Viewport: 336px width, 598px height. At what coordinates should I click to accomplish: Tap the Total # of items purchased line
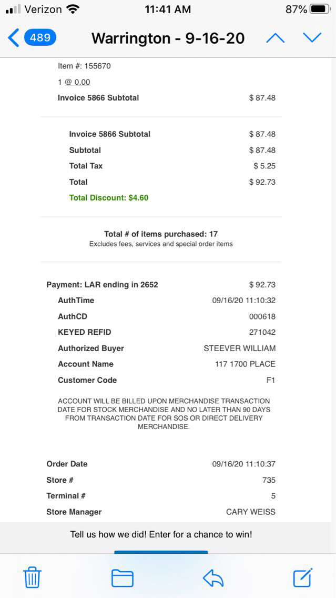point(161,234)
